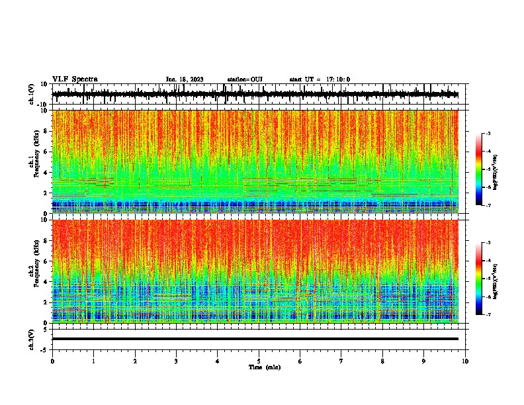Screen dimensions: 524x405
Task: Select the ch.1 spectrogram color scale bar
Action: pyautogui.click(x=479, y=169)
